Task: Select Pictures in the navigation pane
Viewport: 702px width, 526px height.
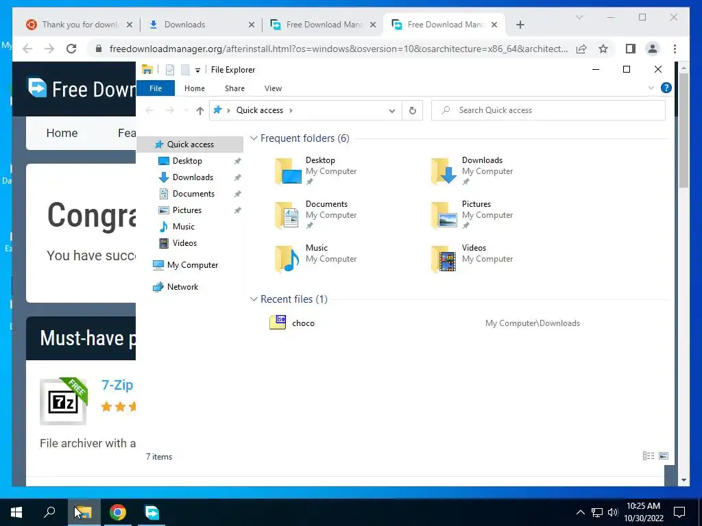Action: 186,210
